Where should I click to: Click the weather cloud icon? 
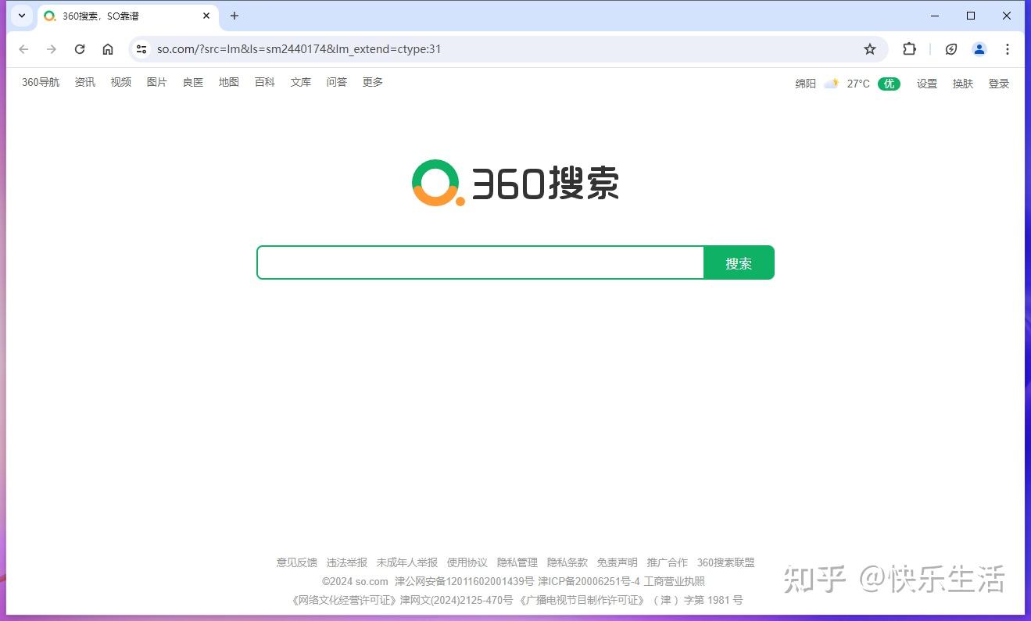(x=832, y=84)
